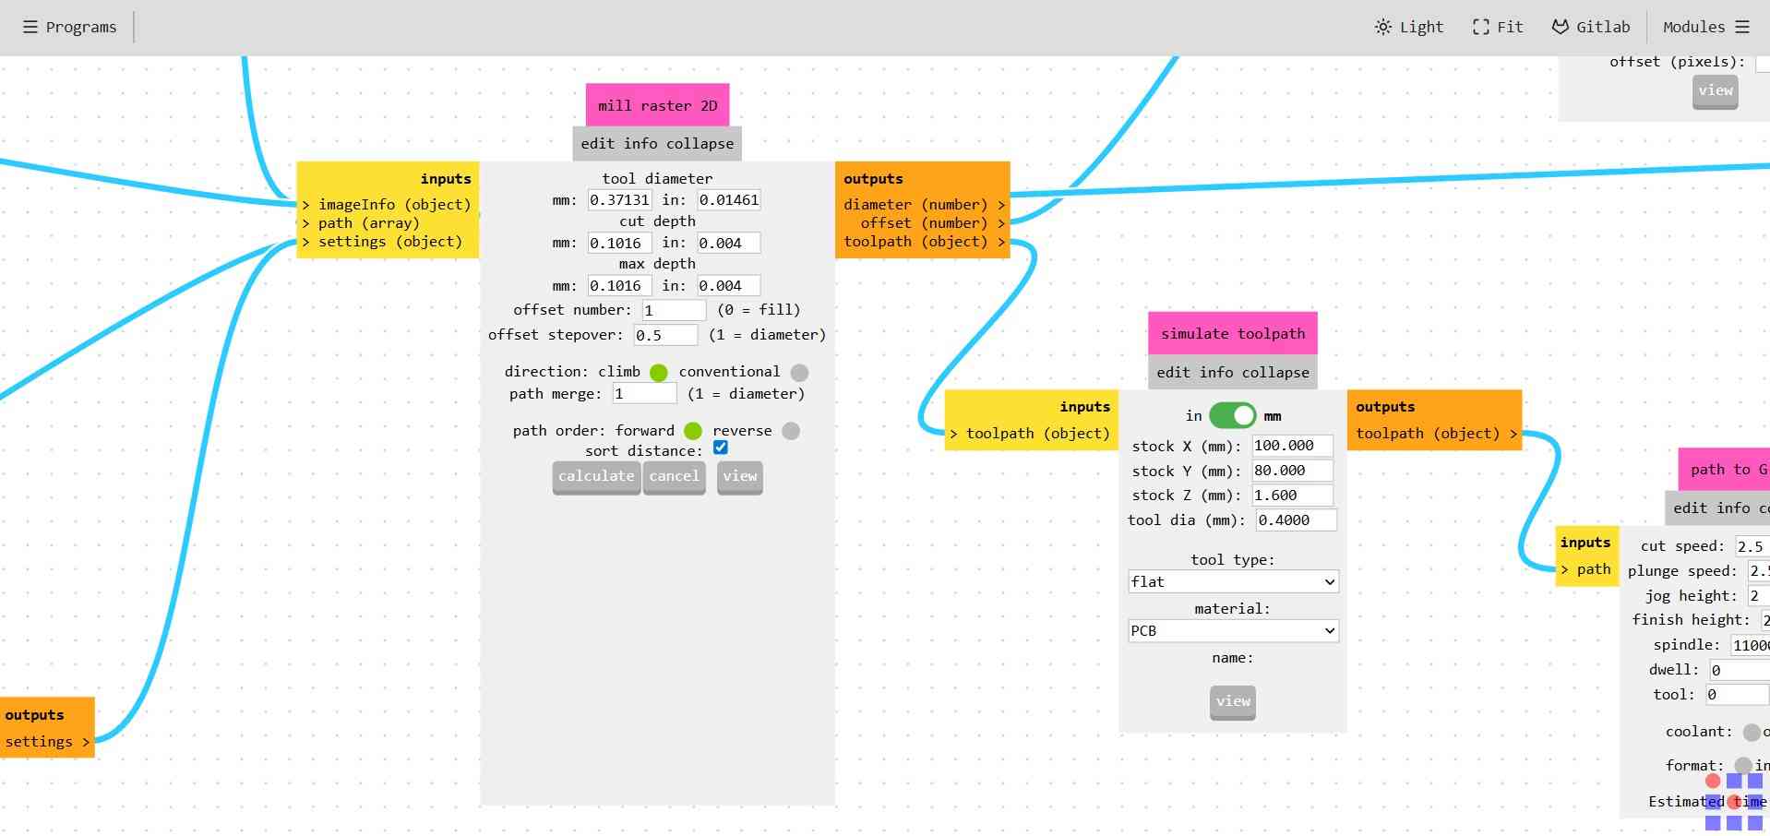1770x836 pixels.
Task: Click view in the mill raster 2D module
Action: pos(740,477)
